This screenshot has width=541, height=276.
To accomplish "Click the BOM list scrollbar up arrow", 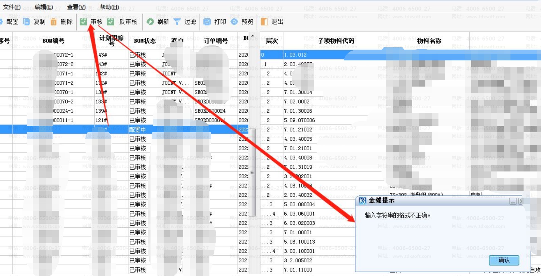I will (x=252, y=36).
